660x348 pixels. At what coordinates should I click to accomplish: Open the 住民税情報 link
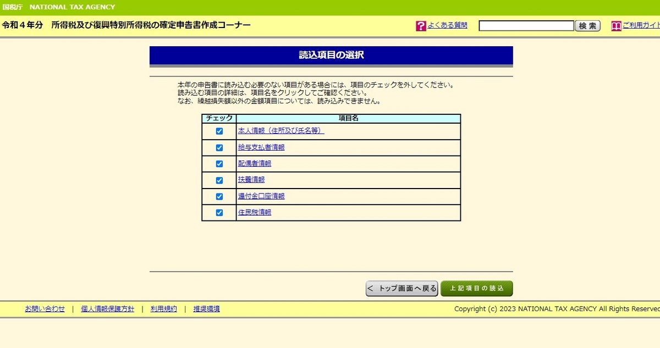[x=255, y=212]
